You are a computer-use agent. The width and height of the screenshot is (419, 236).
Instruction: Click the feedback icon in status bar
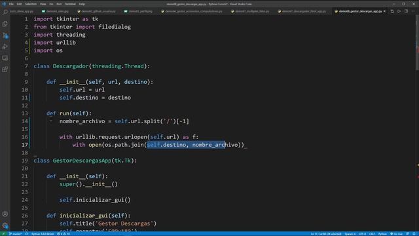[x=407, y=234]
